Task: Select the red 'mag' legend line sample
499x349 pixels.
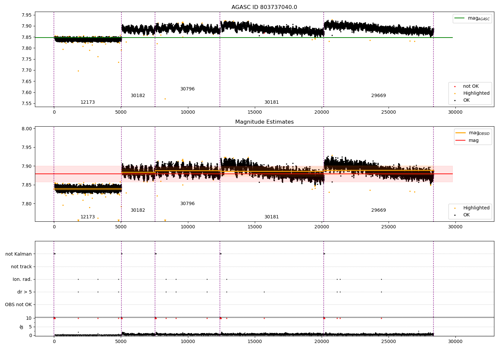Action: (460, 141)
